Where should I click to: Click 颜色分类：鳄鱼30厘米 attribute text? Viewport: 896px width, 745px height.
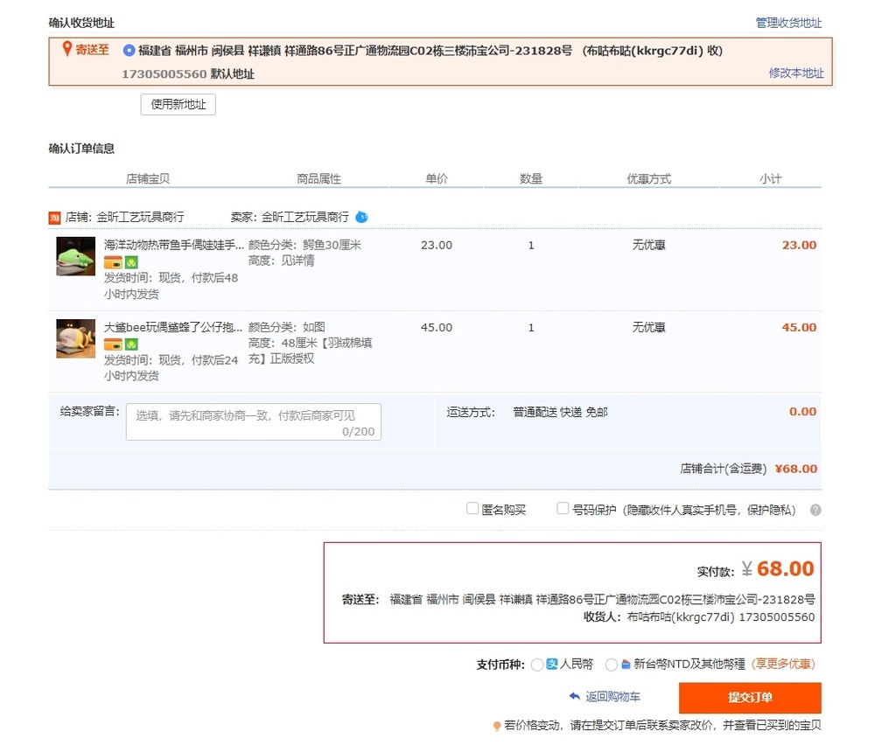[304, 245]
